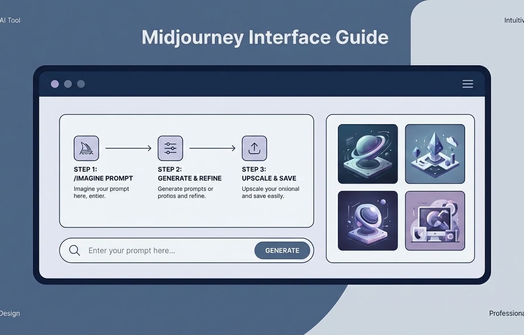Open the crystal pyramid thumbnail

[x=435, y=154]
